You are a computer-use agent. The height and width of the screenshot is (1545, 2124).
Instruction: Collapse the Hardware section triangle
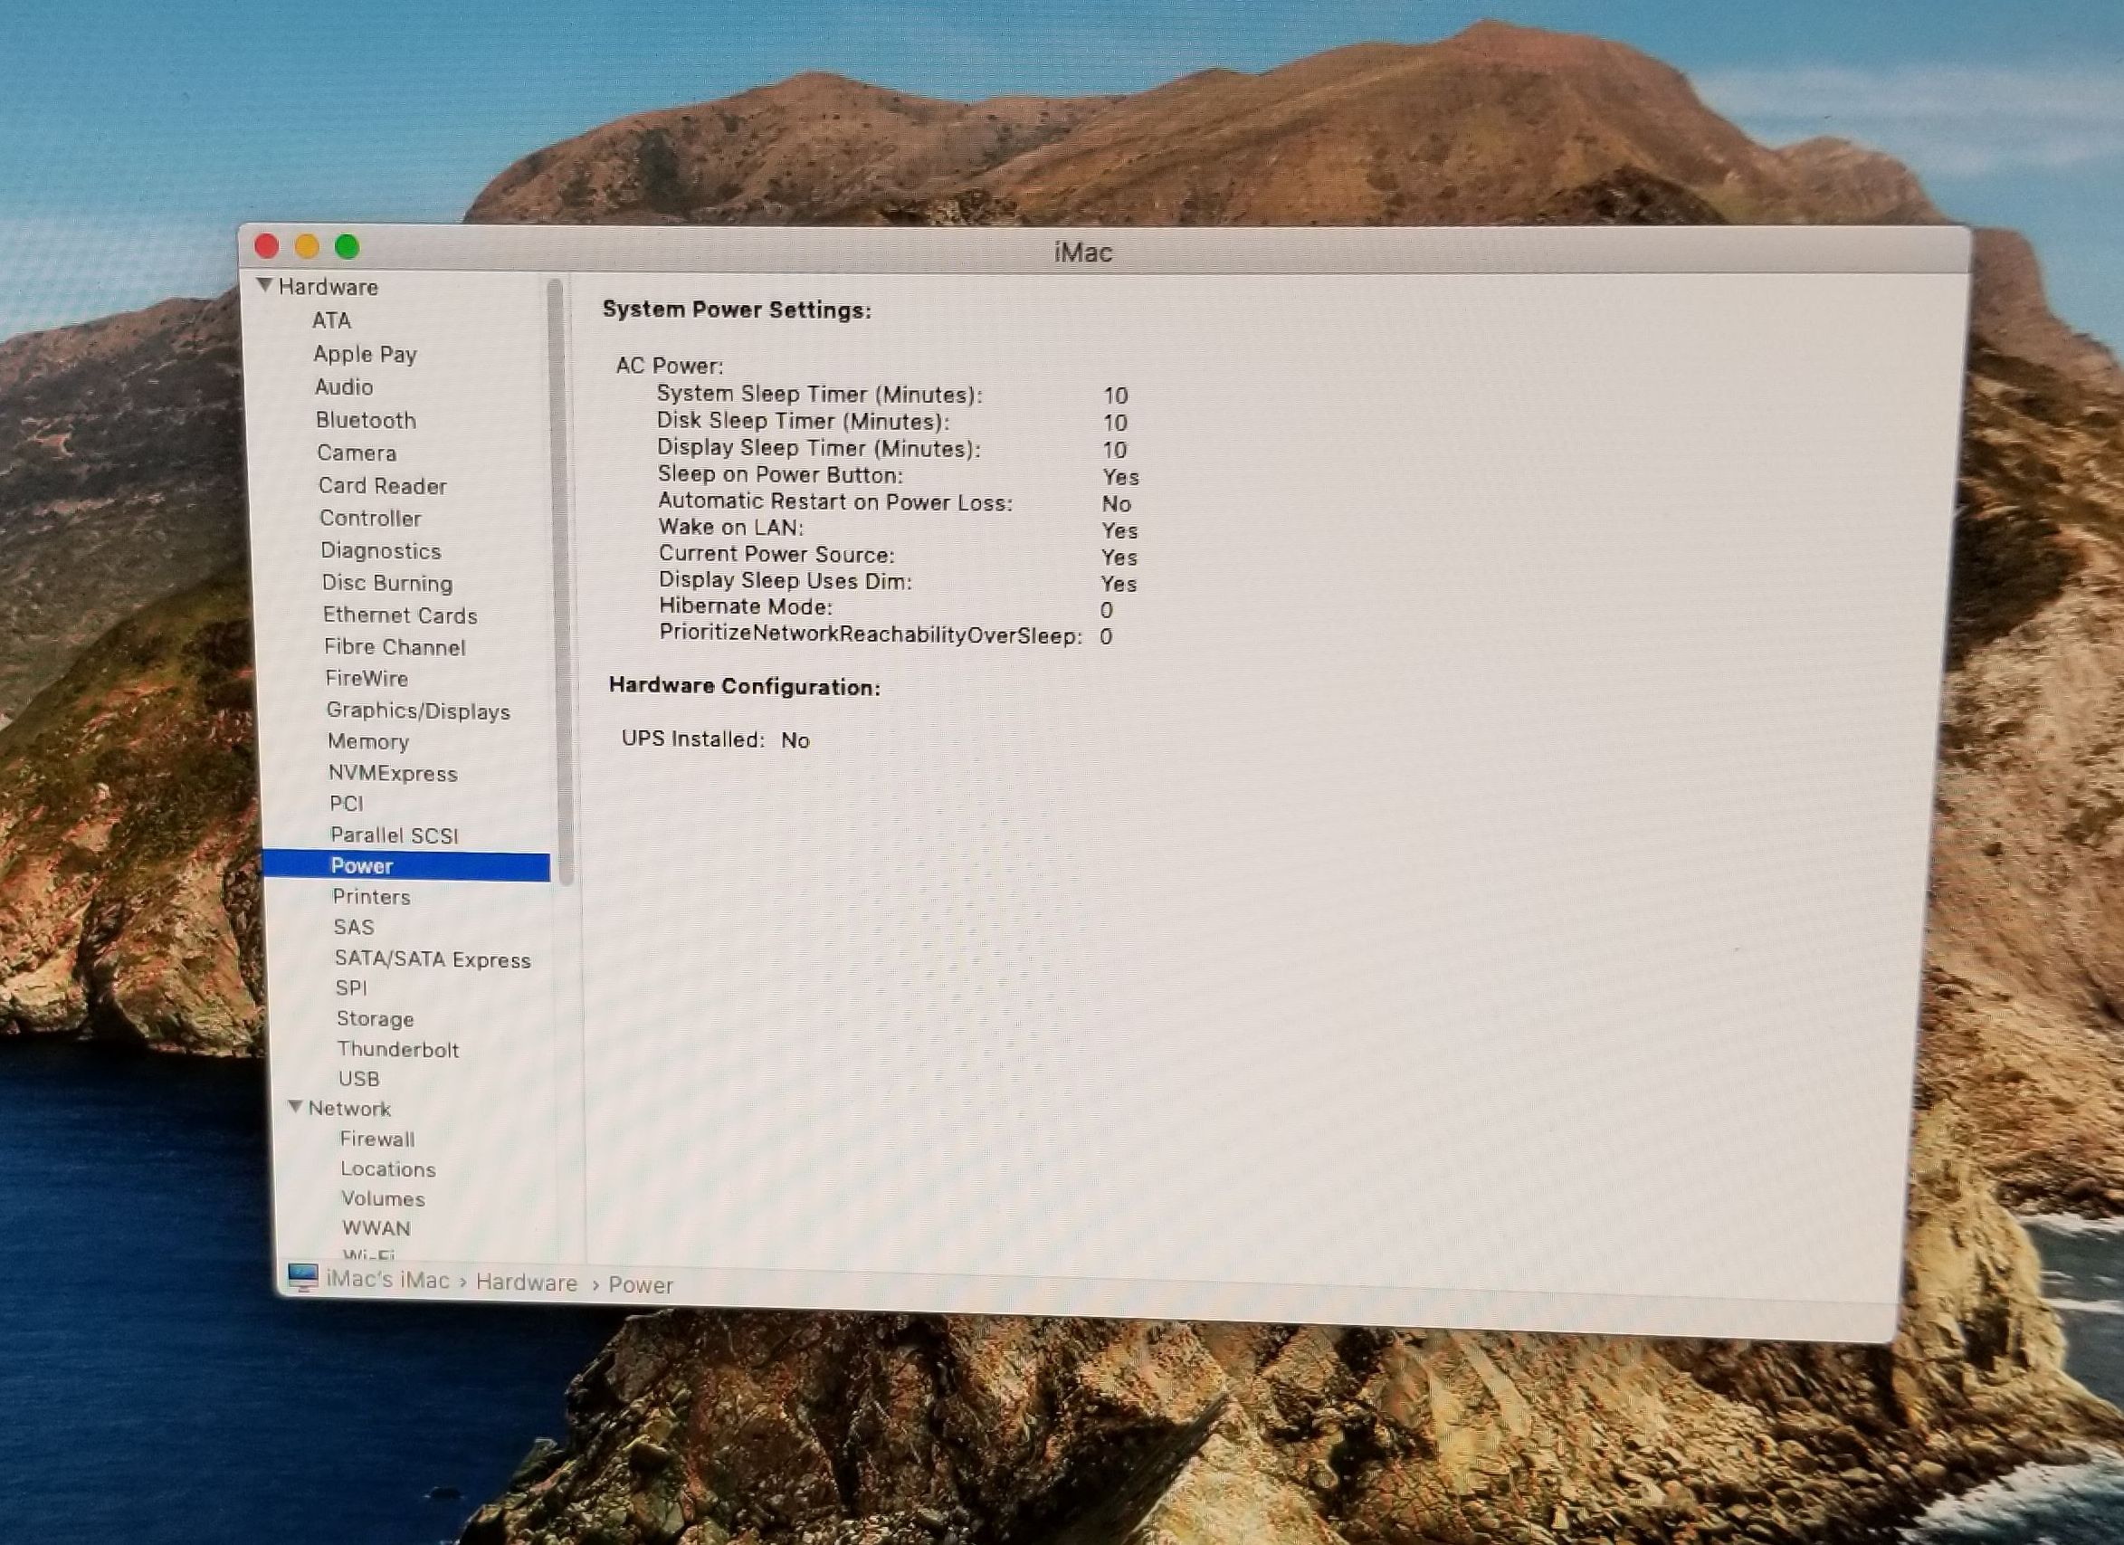[265, 286]
